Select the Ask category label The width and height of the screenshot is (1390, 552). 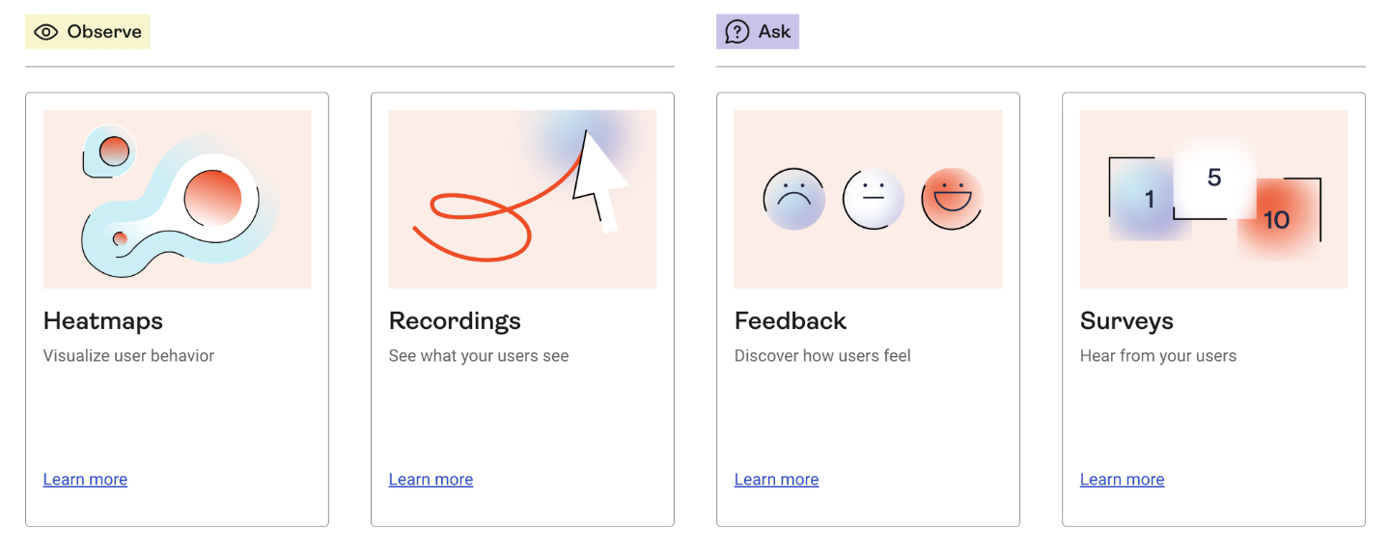click(x=774, y=32)
